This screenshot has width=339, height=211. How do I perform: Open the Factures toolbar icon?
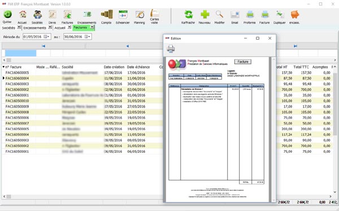(67, 15)
